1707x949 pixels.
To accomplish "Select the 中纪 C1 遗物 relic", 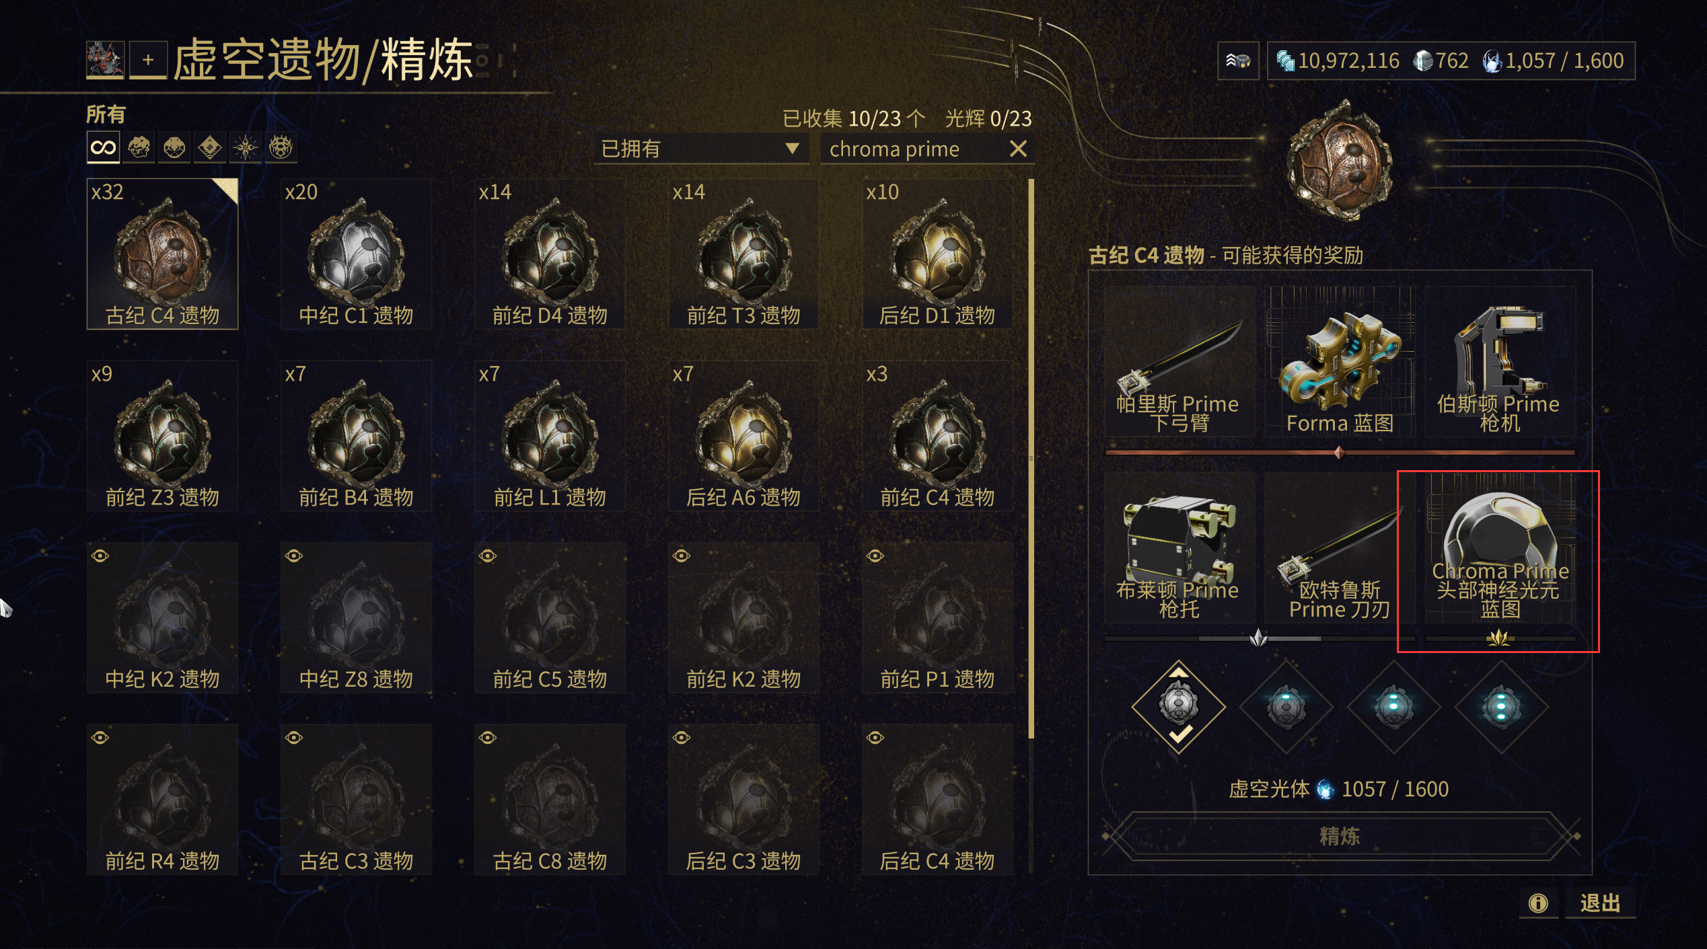I will (x=356, y=254).
